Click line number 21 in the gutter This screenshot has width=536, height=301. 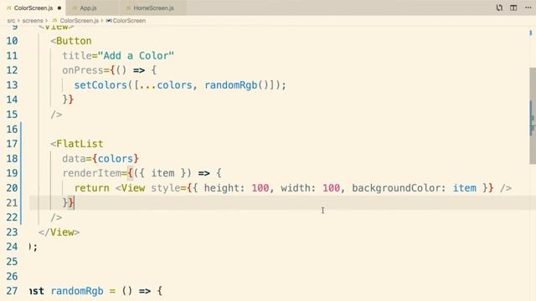coord(12,202)
